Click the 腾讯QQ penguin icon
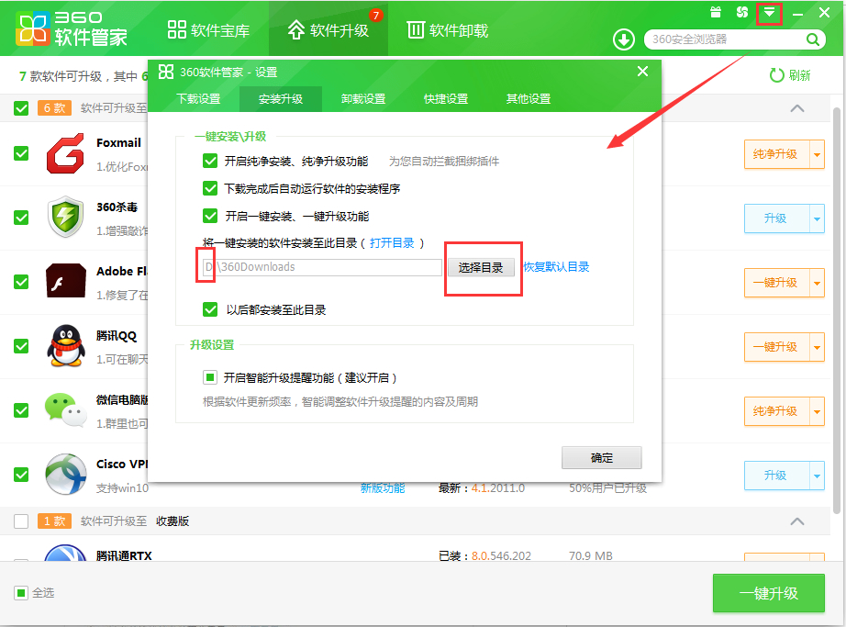 pyautogui.click(x=65, y=346)
